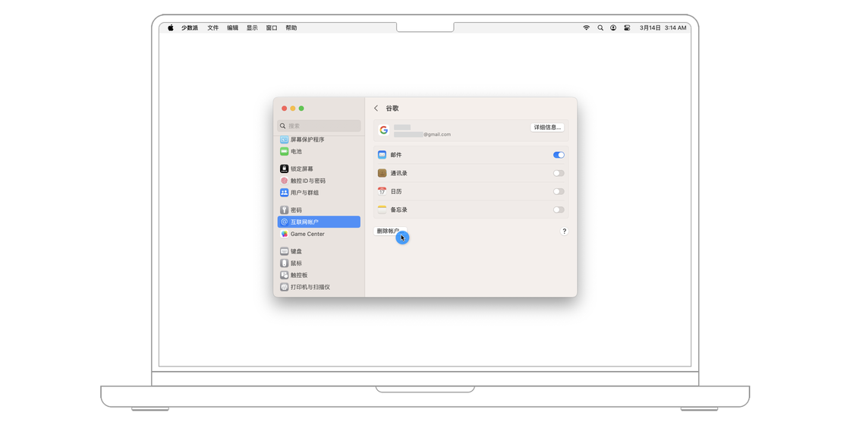
Task: Select 触控 ID 与密码 label in sidebar
Action: click(x=308, y=181)
